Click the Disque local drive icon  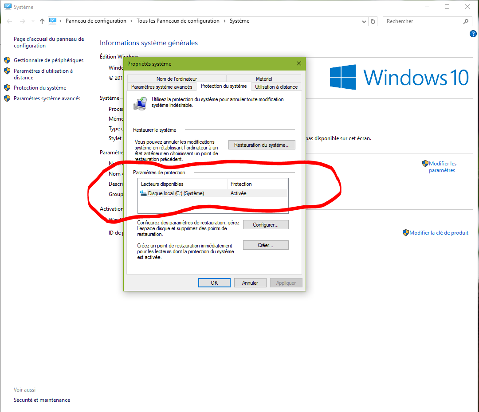pos(143,193)
